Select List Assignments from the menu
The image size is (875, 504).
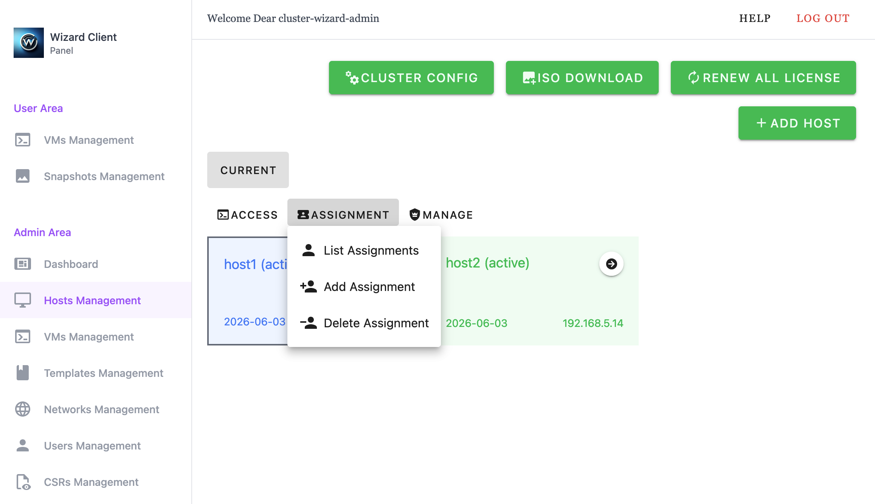tap(371, 250)
